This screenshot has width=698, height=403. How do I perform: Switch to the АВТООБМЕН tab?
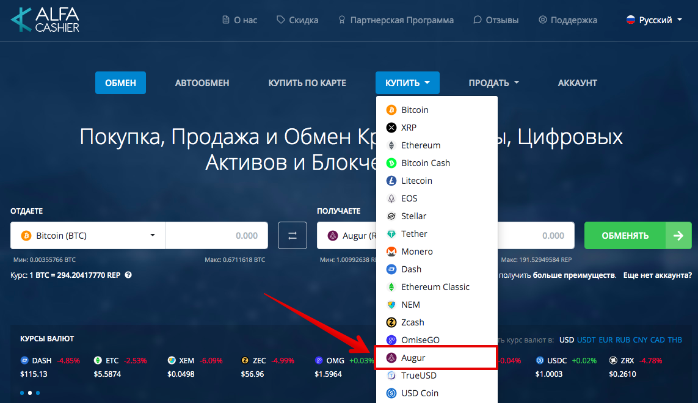[x=202, y=83]
